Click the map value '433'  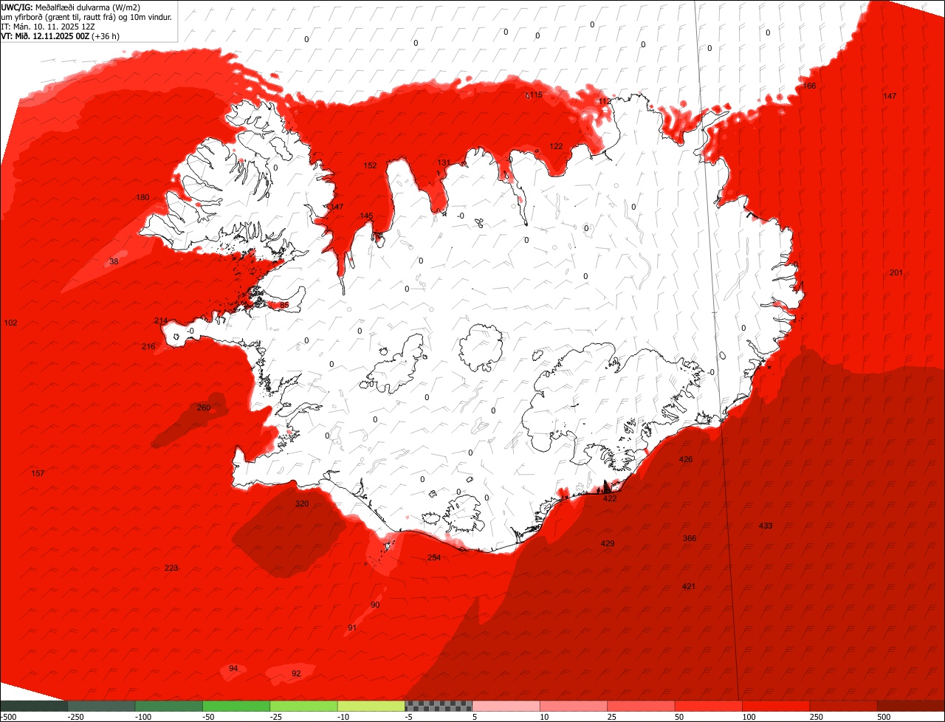pyautogui.click(x=766, y=526)
